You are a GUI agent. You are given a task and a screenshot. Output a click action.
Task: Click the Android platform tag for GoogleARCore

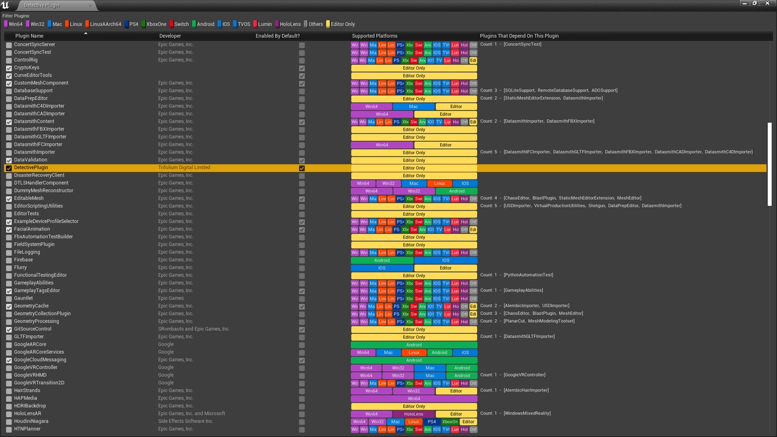click(414, 345)
